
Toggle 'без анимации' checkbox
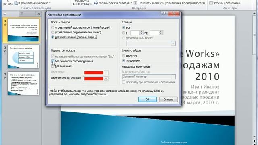[x=53, y=66]
